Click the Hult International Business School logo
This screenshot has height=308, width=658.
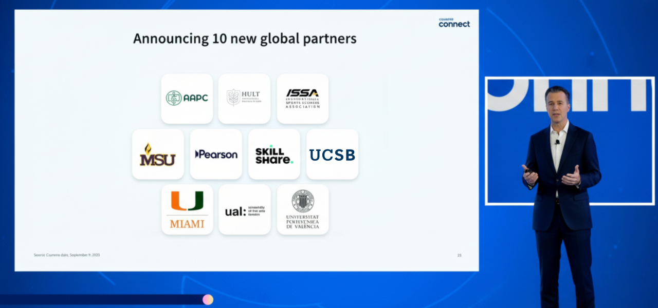(244, 99)
